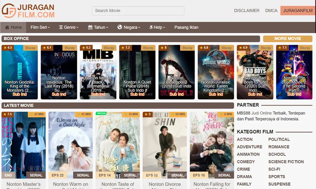
Task: Select the SPORTS category
Action: [x=277, y=177]
